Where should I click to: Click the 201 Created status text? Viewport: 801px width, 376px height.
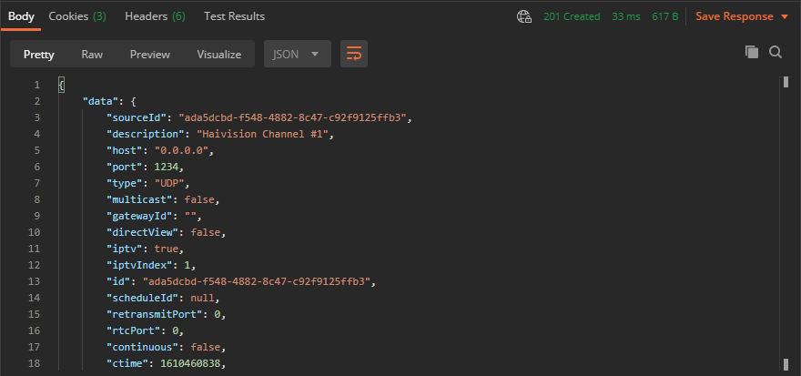(572, 16)
